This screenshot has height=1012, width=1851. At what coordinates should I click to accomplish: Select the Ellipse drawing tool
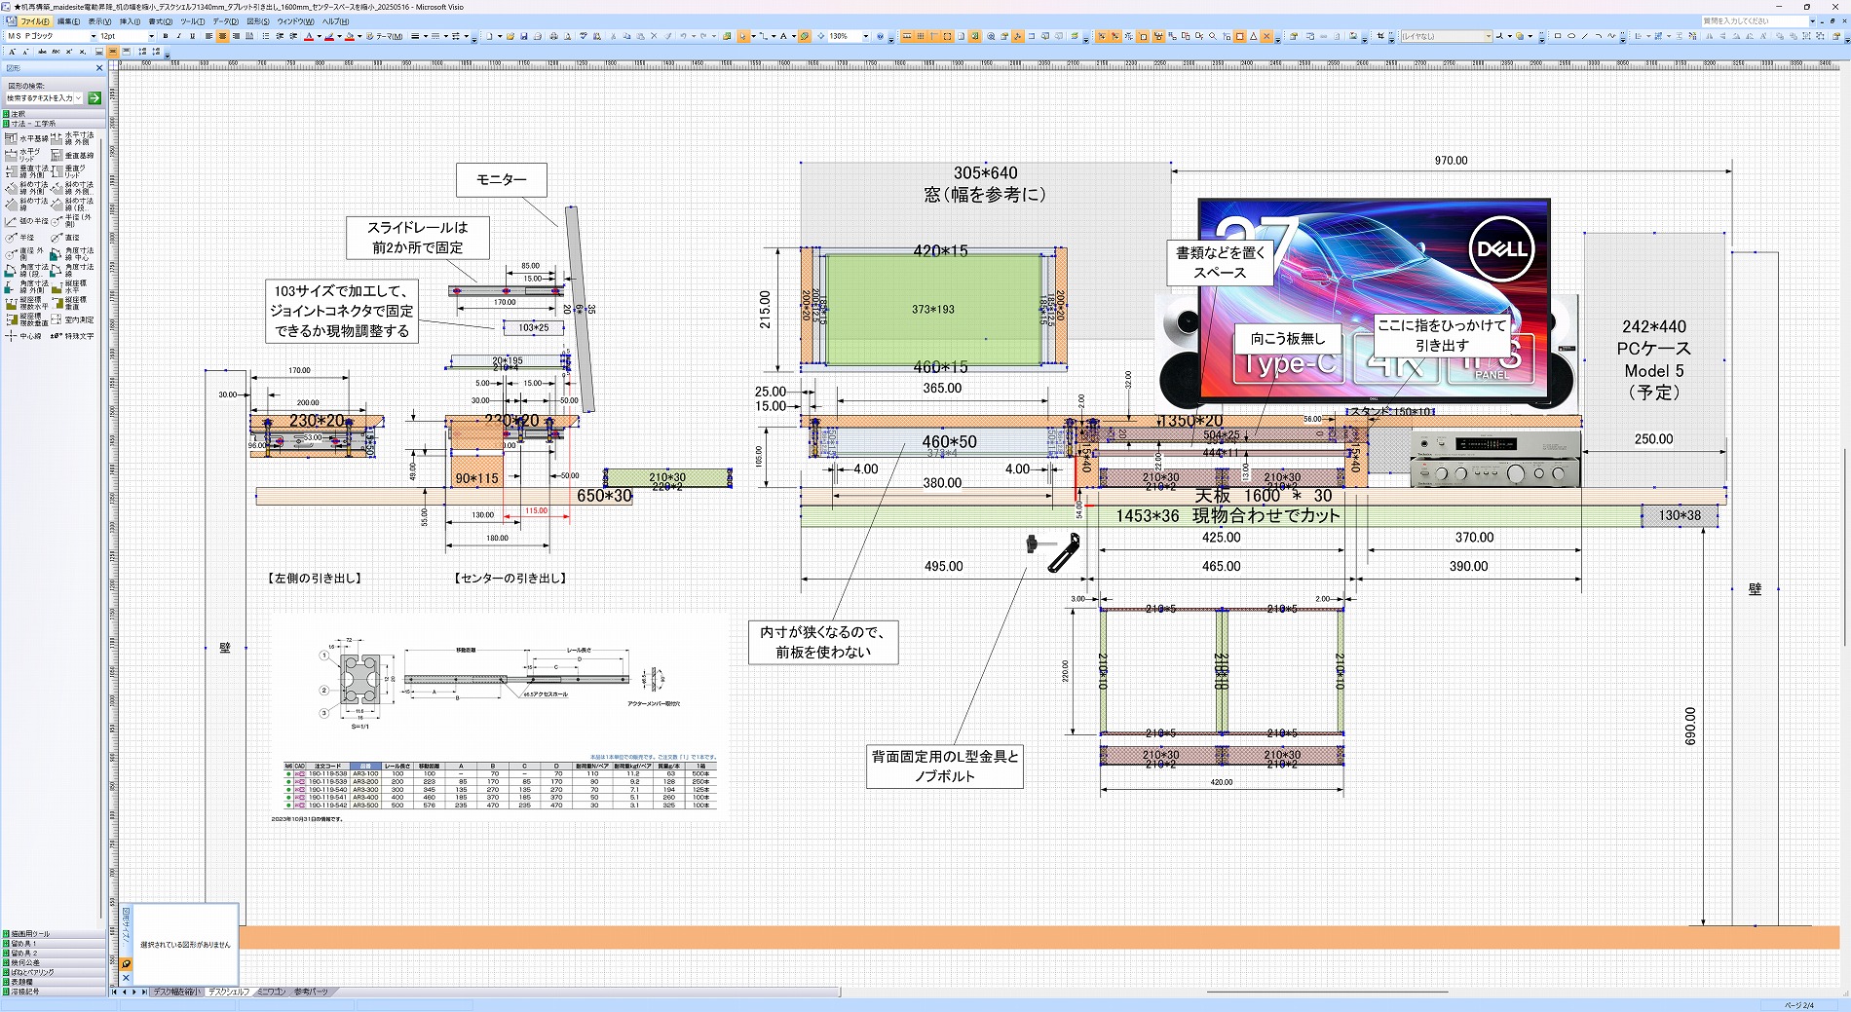coord(1571,36)
